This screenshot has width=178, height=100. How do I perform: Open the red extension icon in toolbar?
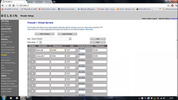(172, 6)
